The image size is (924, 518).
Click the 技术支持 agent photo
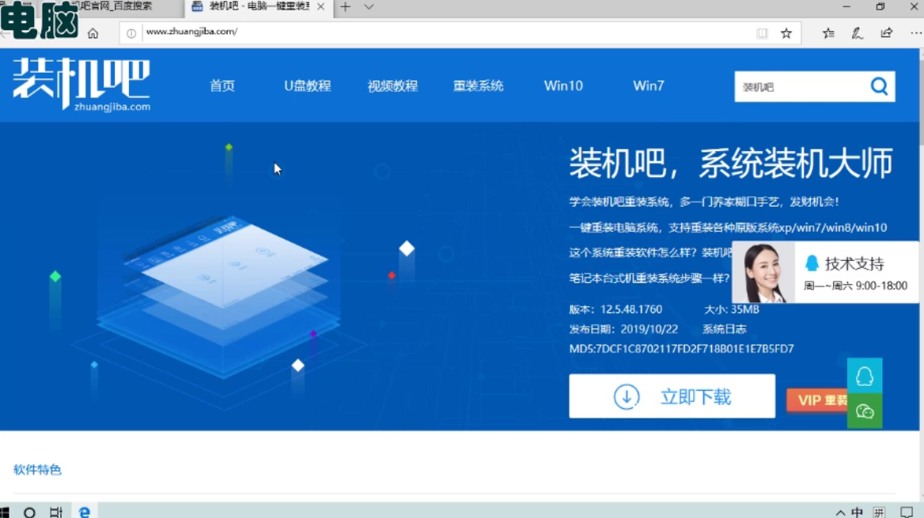pyautogui.click(x=764, y=272)
